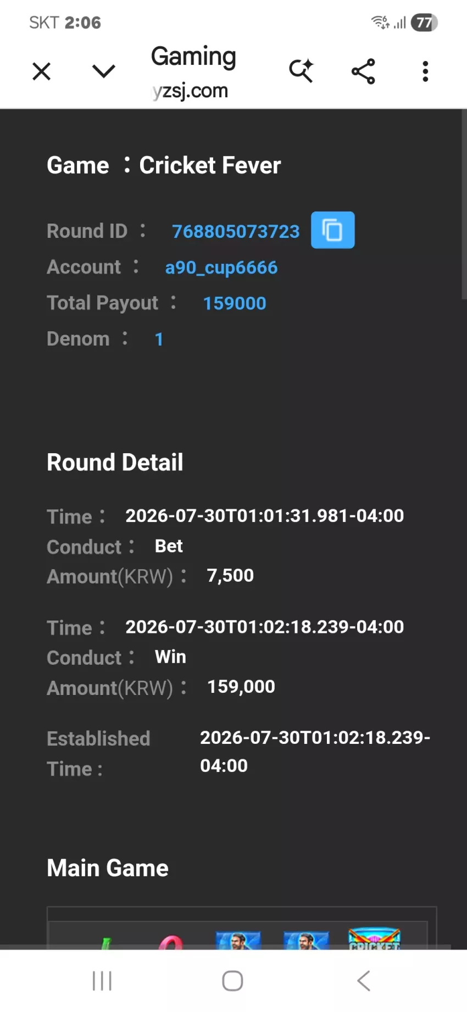The width and height of the screenshot is (467, 1012).
Task: Share this page via the share icon
Action: (x=363, y=71)
